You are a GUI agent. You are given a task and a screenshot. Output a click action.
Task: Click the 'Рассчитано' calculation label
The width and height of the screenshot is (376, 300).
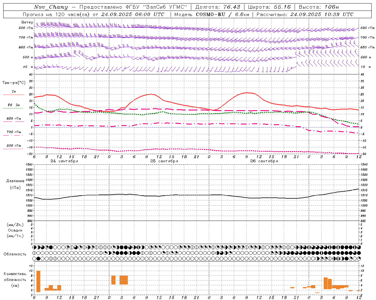click(x=272, y=14)
